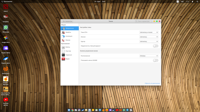The height and width of the screenshot is (112, 200).
Task: Toggle Показывать меню GNOME switch
Action: point(156,60)
